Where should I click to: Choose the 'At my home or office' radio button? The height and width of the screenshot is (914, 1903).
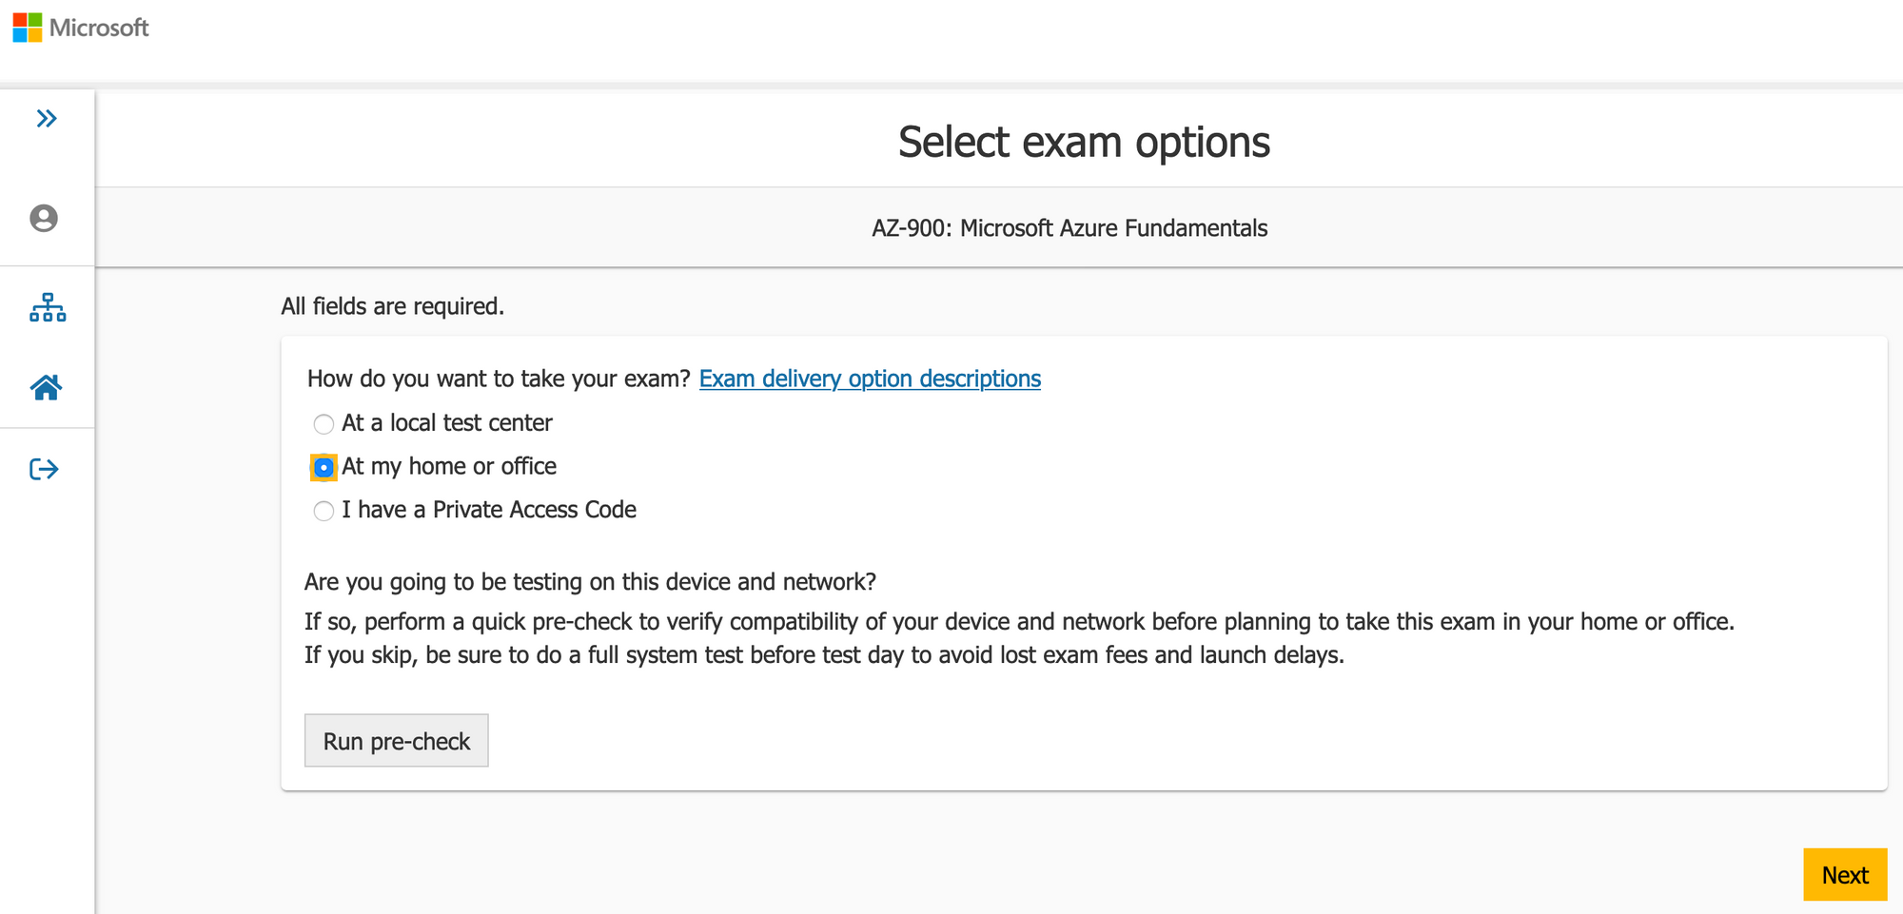[x=324, y=468]
